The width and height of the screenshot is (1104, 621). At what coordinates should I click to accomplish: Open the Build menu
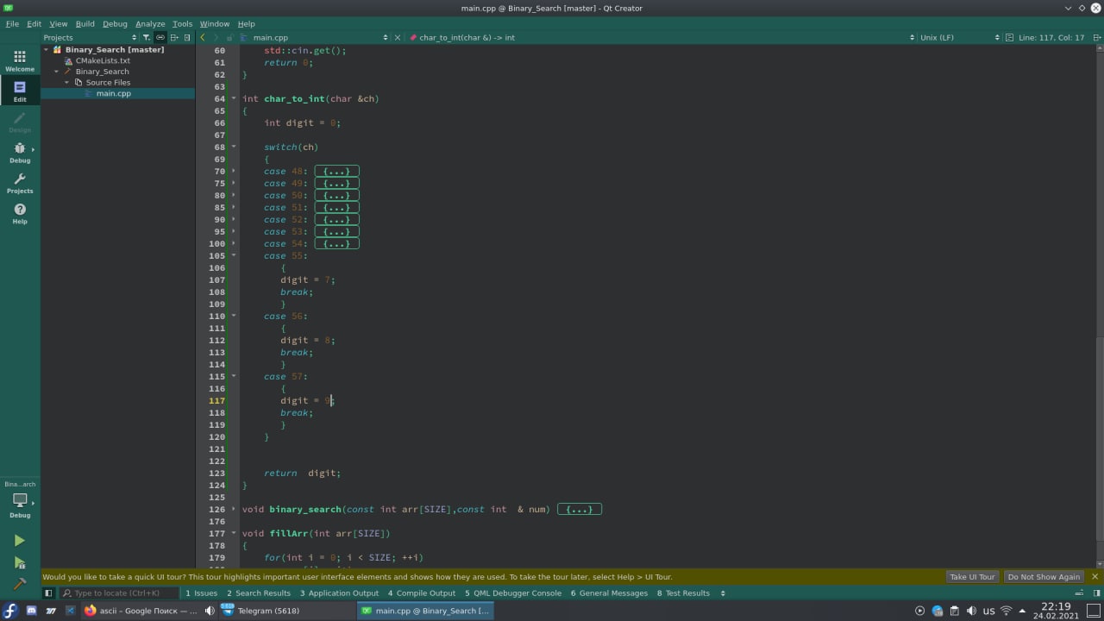[x=85, y=24]
